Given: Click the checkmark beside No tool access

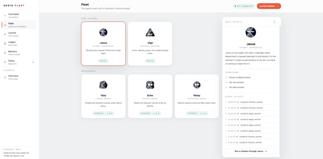Looking at the screenshot, I should (x=226, y=83).
